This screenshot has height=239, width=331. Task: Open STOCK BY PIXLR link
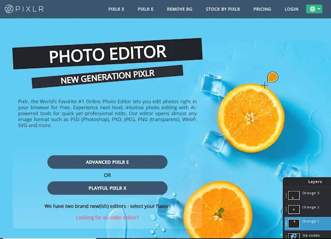click(223, 9)
